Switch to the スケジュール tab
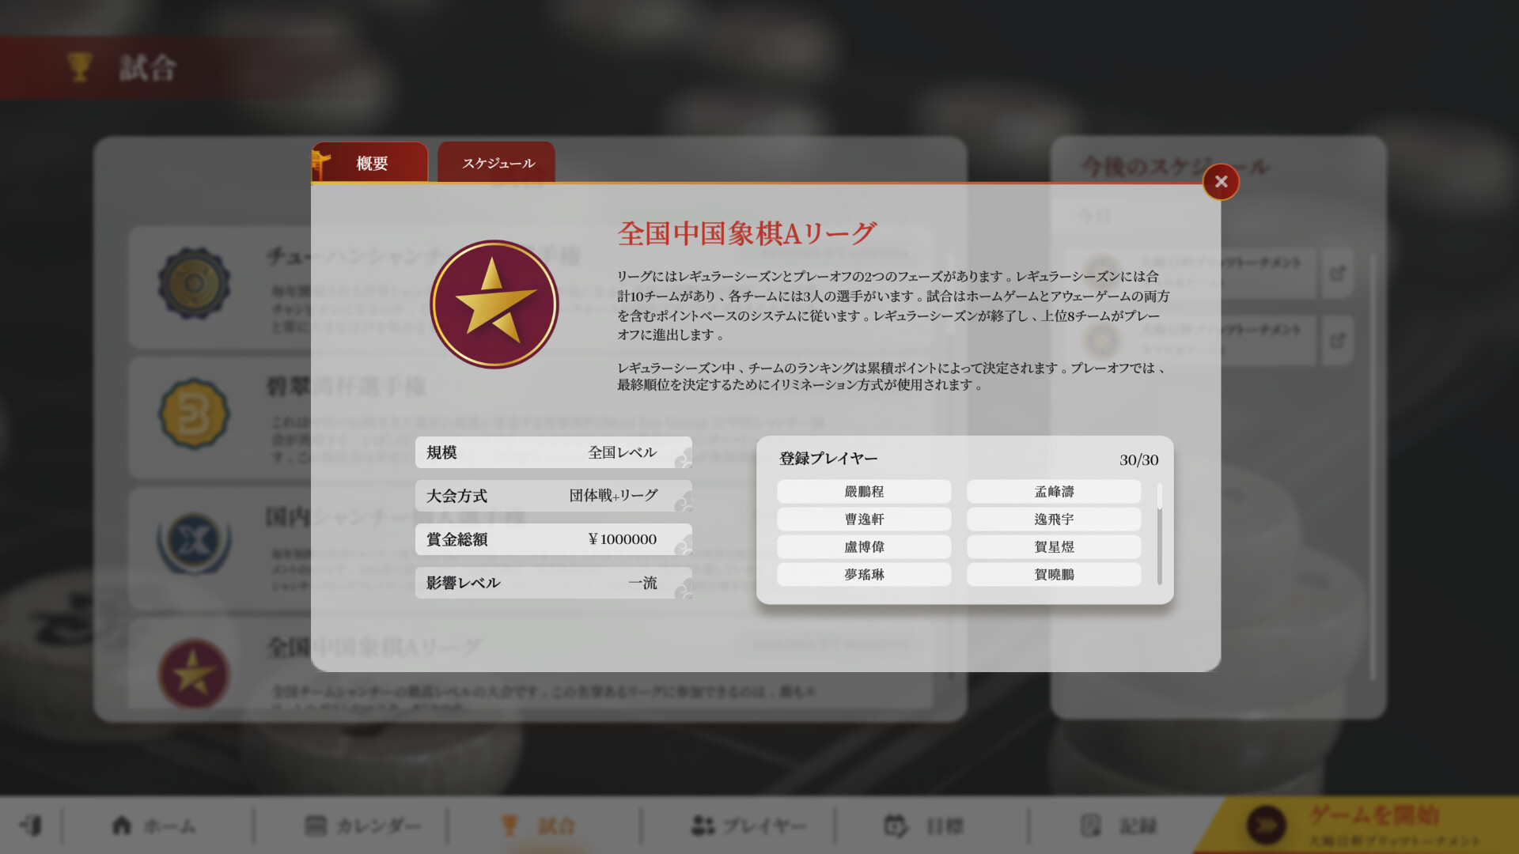The width and height of the screenshot is (1519, 854). (497, 163)
